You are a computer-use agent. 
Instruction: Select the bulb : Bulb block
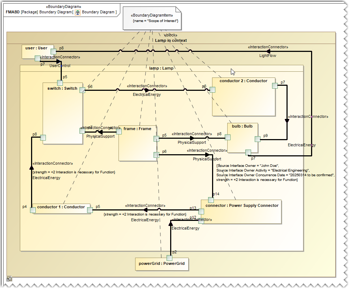[x=243, y=138]
